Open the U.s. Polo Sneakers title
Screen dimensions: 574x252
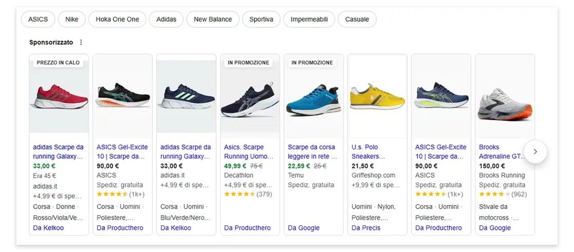[x=368, y=152]
